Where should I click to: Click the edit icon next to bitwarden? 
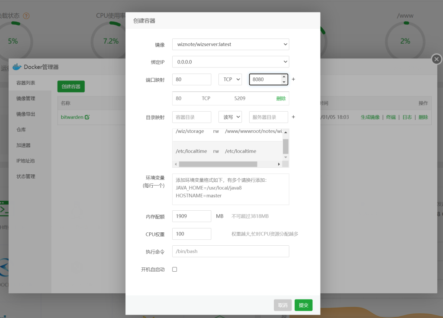[87, 117]
